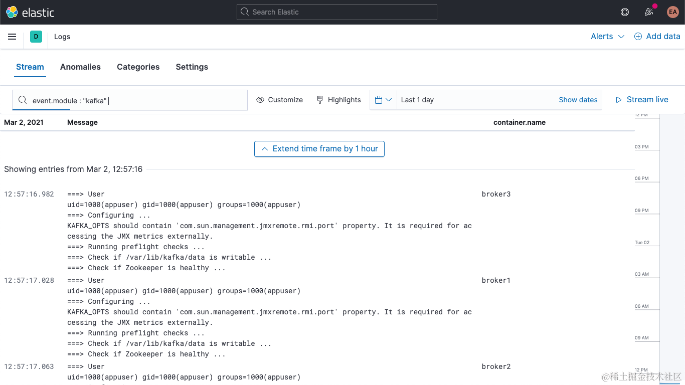Open the help lifebuoy icon

point(625,12)
